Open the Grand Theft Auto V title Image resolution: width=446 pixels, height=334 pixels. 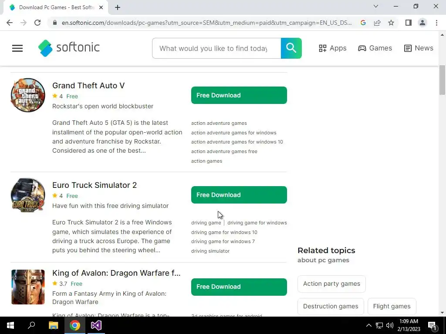(x=88, y=86)
